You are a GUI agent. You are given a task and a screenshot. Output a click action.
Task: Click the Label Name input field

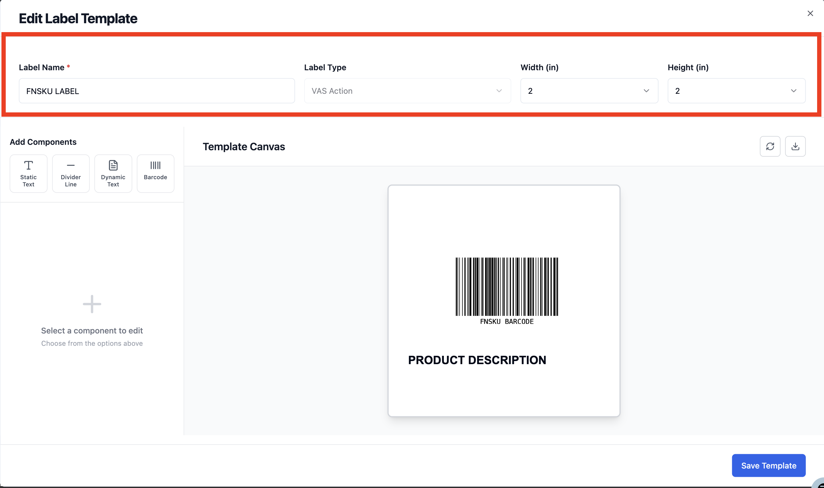coord(157,91)
